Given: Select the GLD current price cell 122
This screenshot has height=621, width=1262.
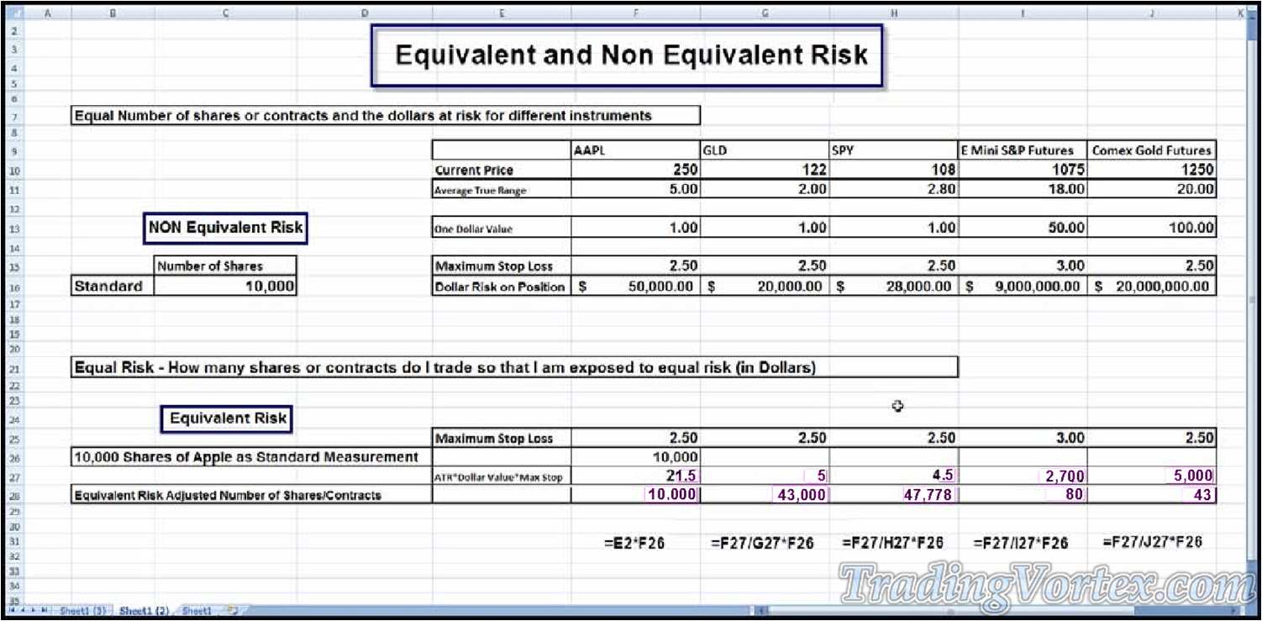Looking at the screenshot, I should [x=764, y=170].
